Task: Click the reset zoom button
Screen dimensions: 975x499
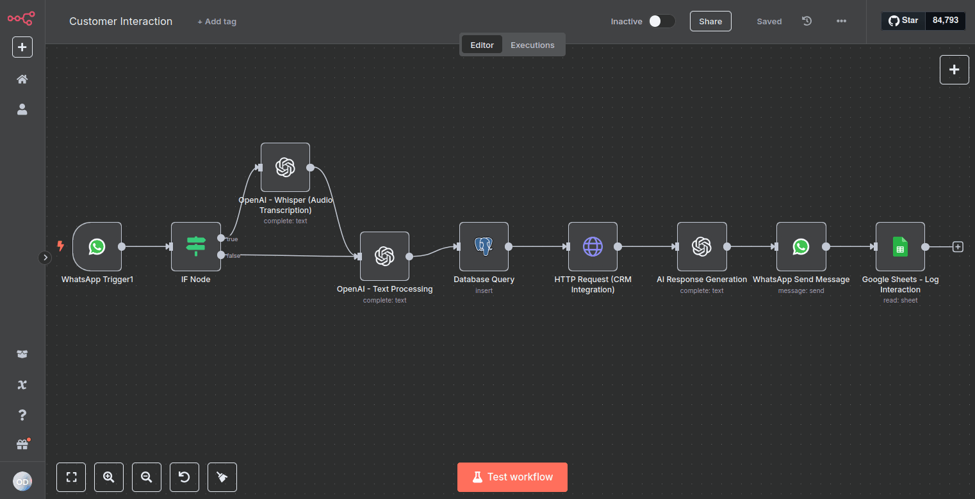Action: click(x=184, y=477)
